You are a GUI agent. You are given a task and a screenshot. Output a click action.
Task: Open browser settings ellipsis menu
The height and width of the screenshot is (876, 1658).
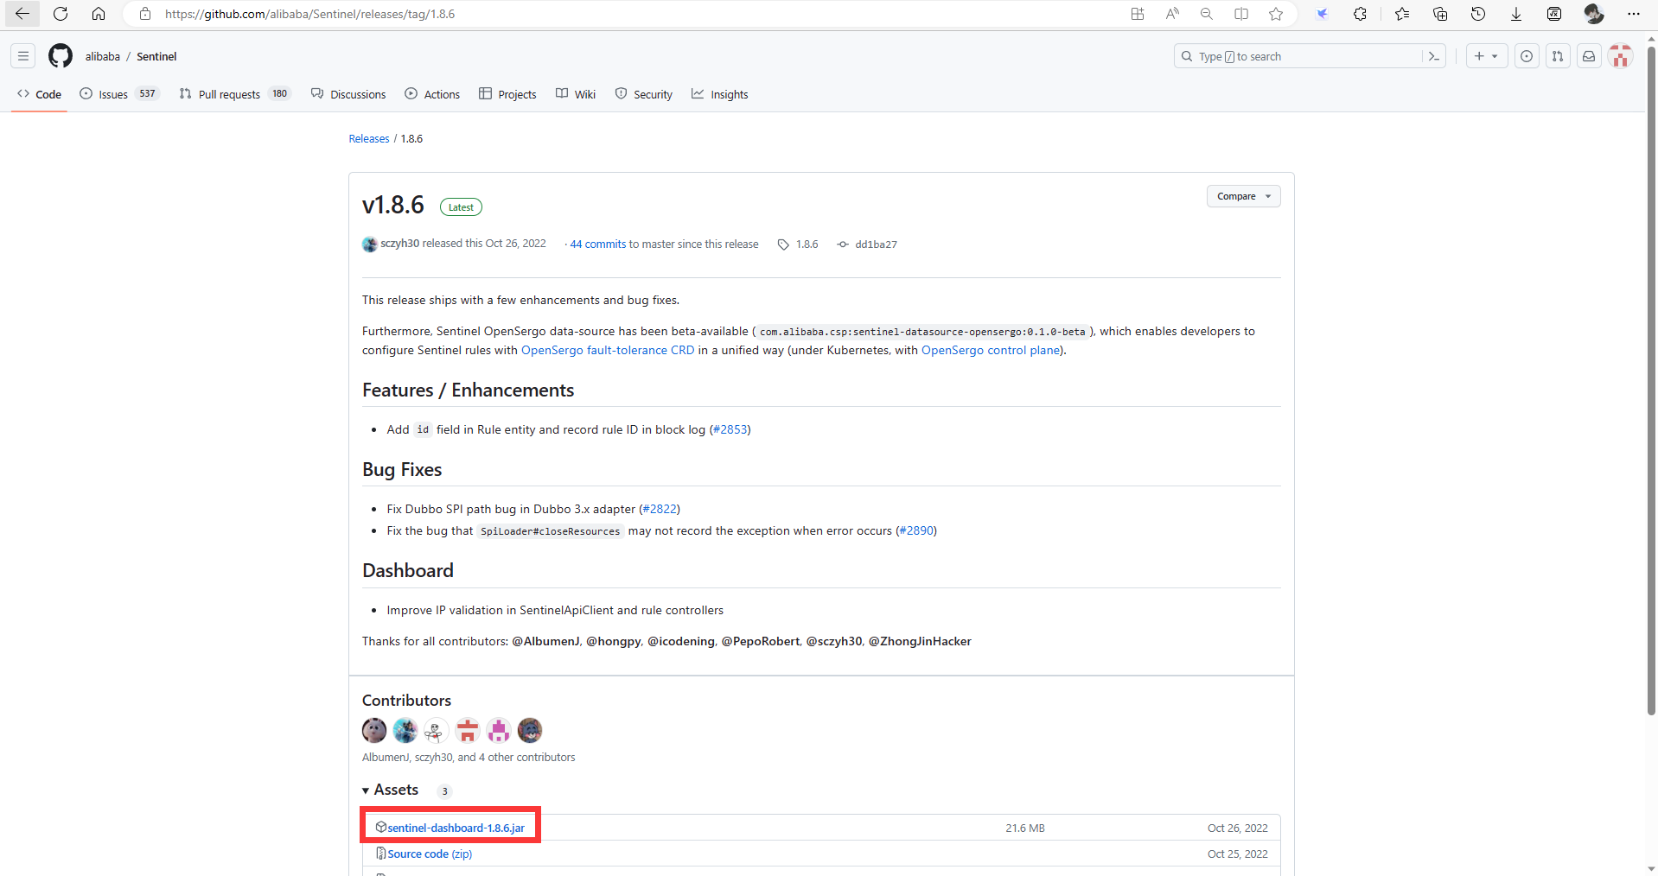point(1633,14)
